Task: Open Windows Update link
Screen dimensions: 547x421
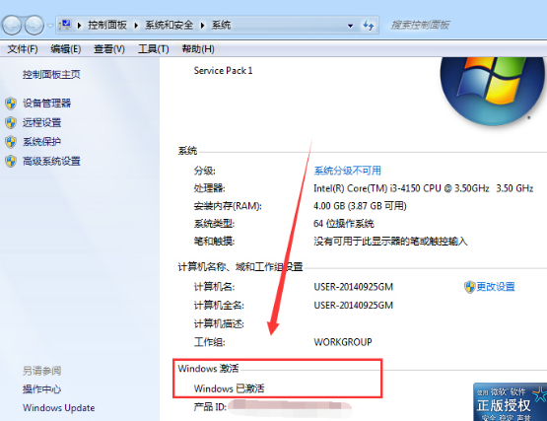Action: point(58,408)
